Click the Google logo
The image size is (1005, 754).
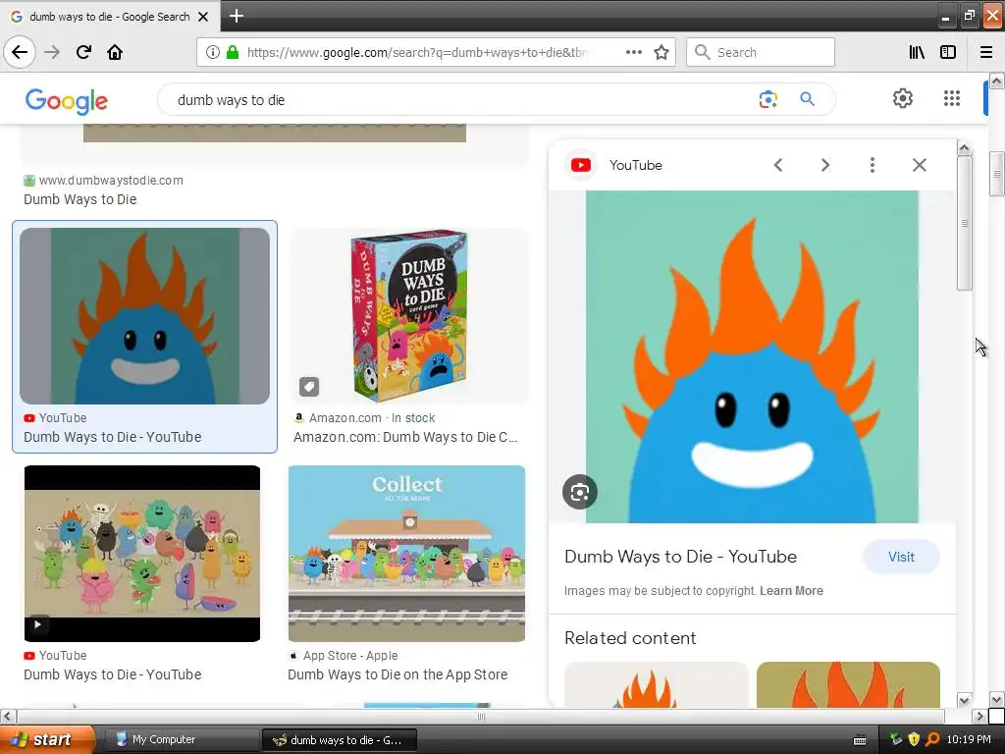(67, 101)
